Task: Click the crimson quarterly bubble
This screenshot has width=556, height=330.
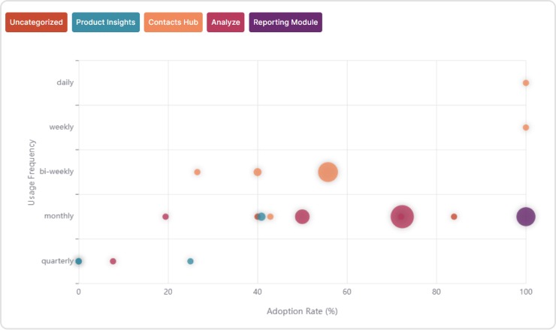Action: point(113,261)
